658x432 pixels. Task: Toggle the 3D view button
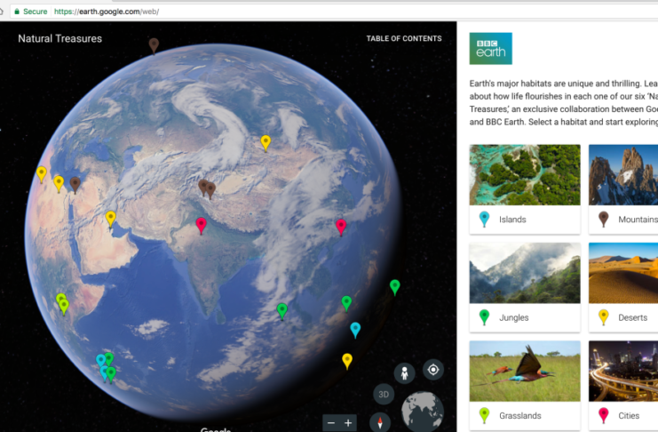(383, 396)
